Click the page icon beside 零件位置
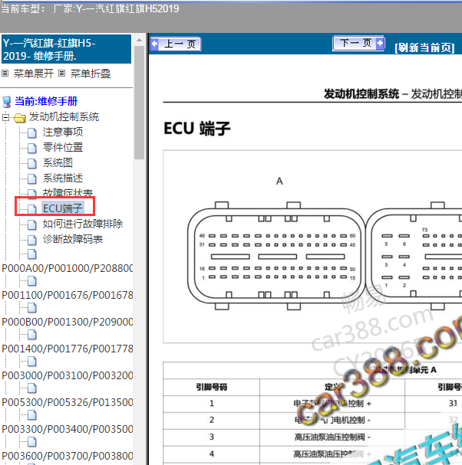Viewport: 462px width, 465px height. 32,148
